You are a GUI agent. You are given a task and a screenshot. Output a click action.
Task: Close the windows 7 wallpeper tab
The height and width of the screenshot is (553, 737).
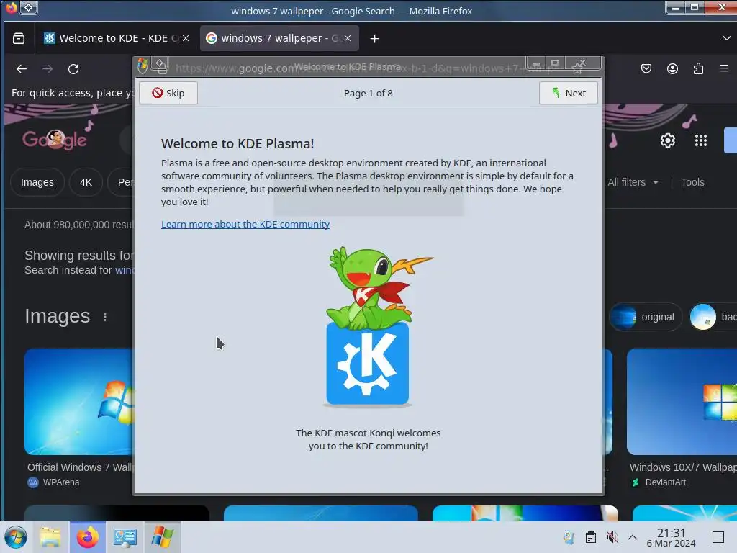348,38
